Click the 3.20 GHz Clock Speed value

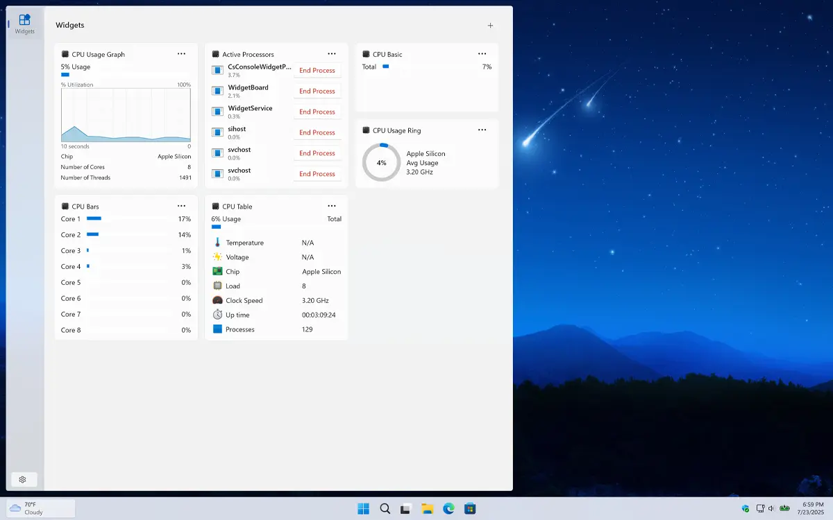(x=315, y=300)
